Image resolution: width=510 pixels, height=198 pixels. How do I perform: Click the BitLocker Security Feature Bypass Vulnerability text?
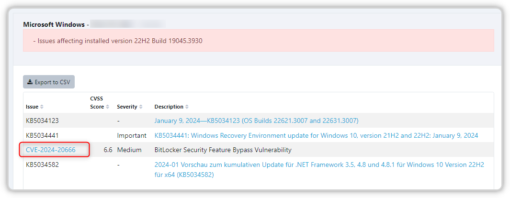tap(223, 150)
